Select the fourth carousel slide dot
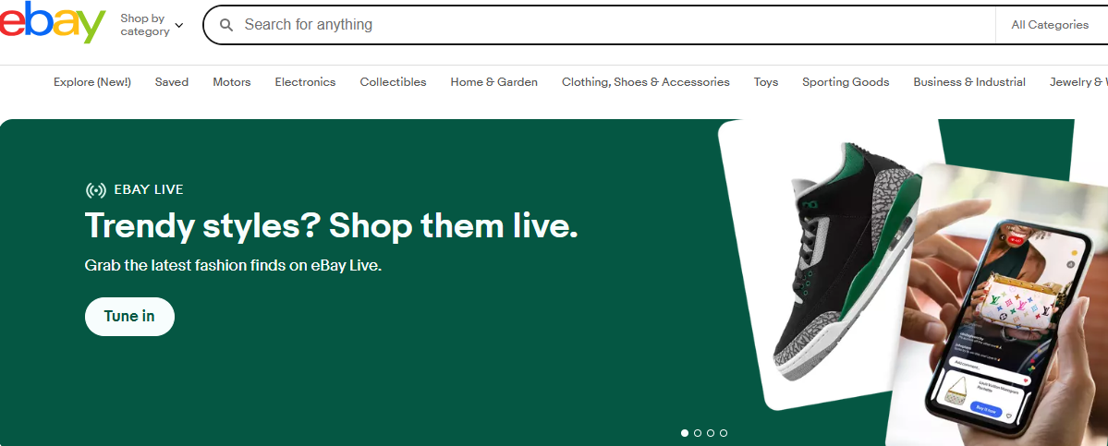 pos(723,432)
